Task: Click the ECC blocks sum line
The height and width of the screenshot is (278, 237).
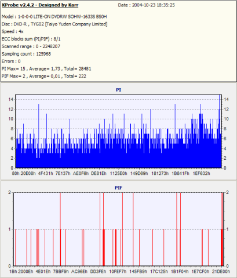Action: pos(31,39)
